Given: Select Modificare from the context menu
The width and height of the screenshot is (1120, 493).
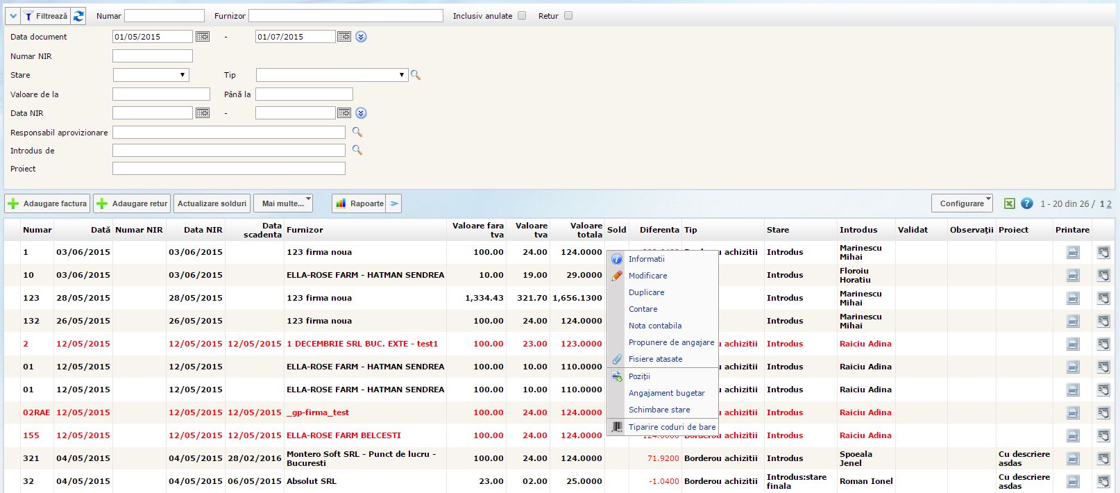Looking at the screenshot, I should [647, 276].
